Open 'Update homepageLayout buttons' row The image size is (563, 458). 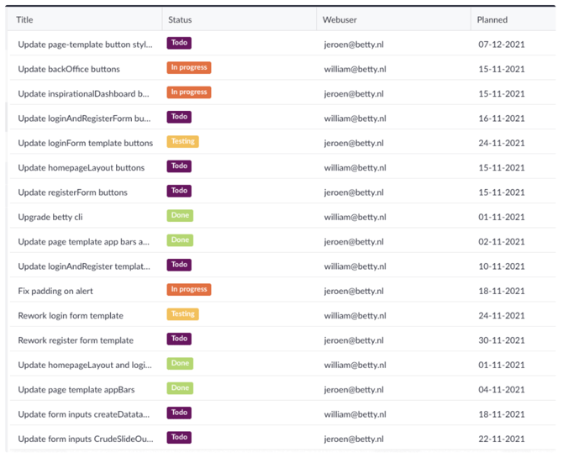282,168
